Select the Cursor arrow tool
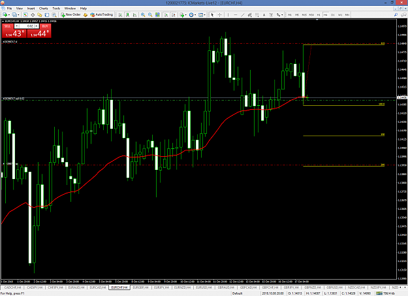The image size is (408, 296). click(x=212, y=15)
